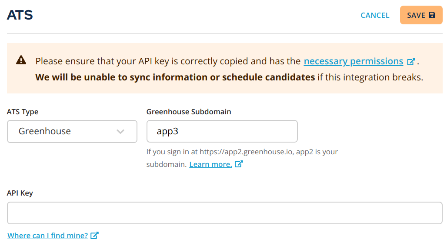Cancel the ATS settings changes

point(375,15)
